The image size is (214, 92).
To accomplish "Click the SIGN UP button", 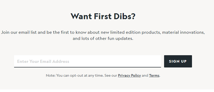I will (178, 61).
